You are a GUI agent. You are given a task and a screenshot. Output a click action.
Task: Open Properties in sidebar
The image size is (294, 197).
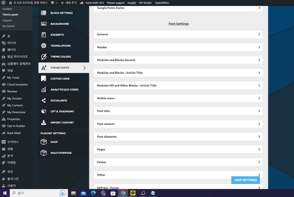pyautogui.click(x=13, y=119)
